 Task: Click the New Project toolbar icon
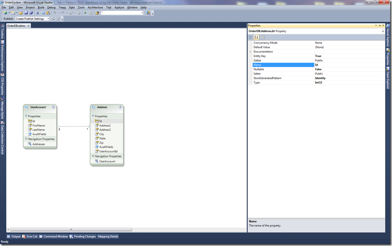(5, 13)
